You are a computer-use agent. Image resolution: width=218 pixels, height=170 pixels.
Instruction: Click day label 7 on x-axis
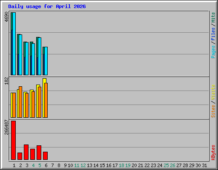(x=52, y=165)
